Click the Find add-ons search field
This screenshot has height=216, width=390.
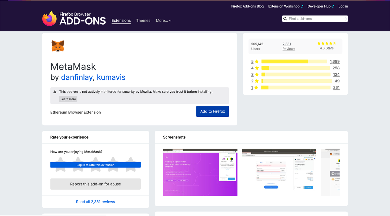tap(314, 19)
